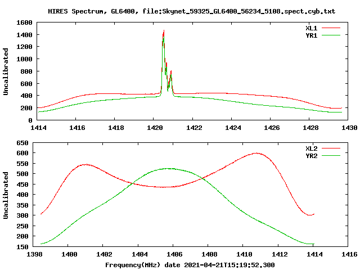Screen dimensions: 360x270
Task: Click the 1406 x-axis tick label
Action: [174, 254]
